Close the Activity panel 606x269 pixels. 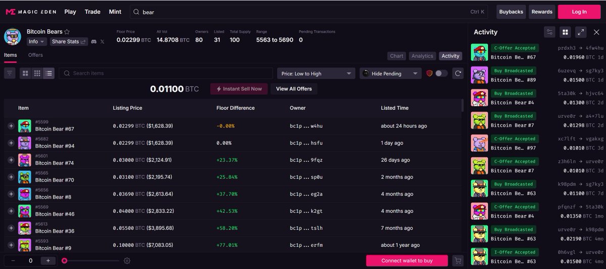pyautogui.click(x=596, y=32)
